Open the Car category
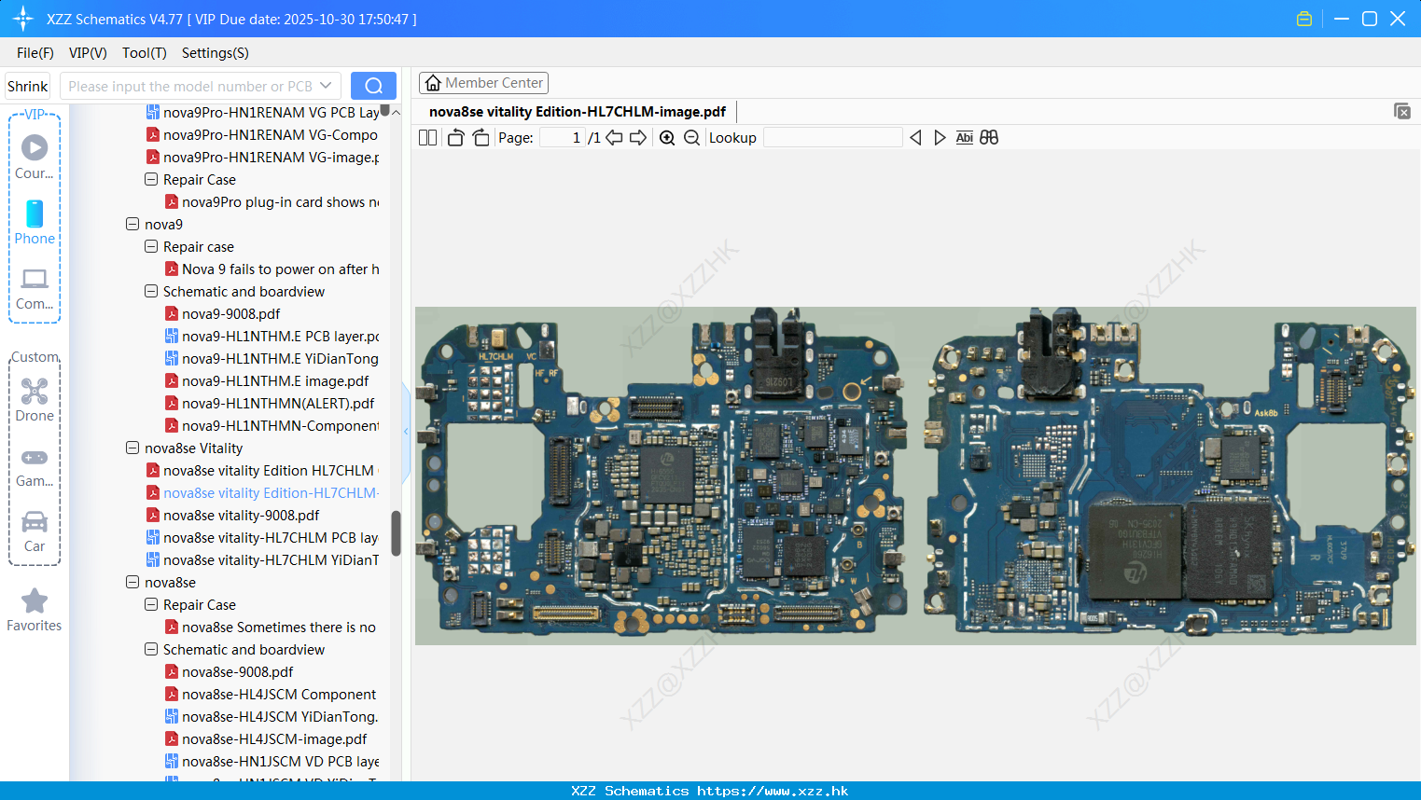The height and width of the screenshot is (800, 1421). pos(35,531)
